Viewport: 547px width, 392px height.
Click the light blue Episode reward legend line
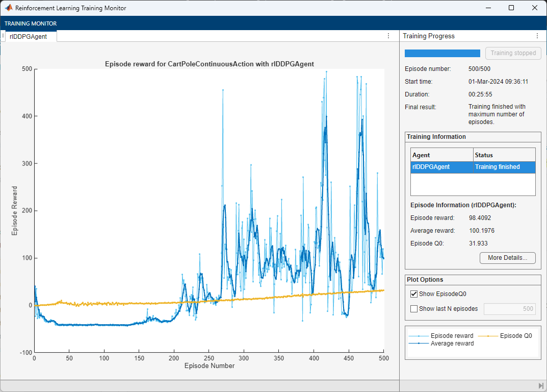pos(419,336)
